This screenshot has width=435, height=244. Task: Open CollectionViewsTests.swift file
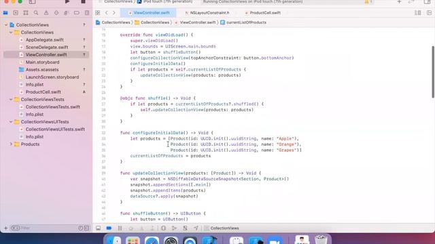point(53,107)
